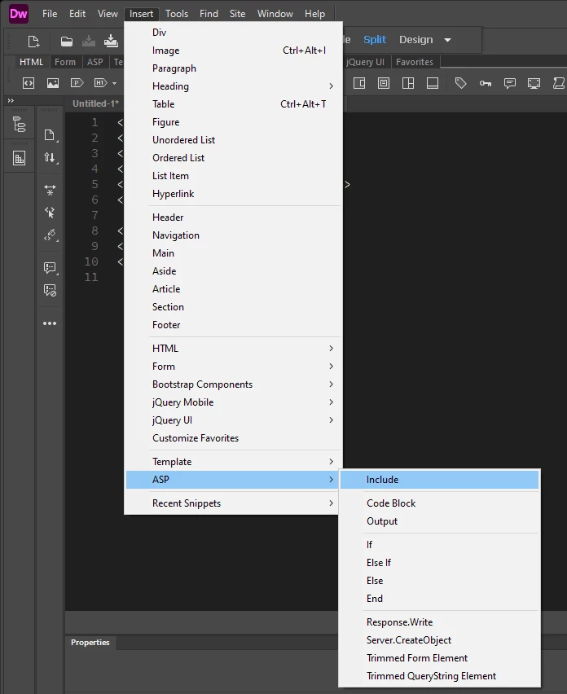Click the Article layout icon in insert bar
Image resolution: width=567 pixels, height=694 pixels.
(384, 83)
